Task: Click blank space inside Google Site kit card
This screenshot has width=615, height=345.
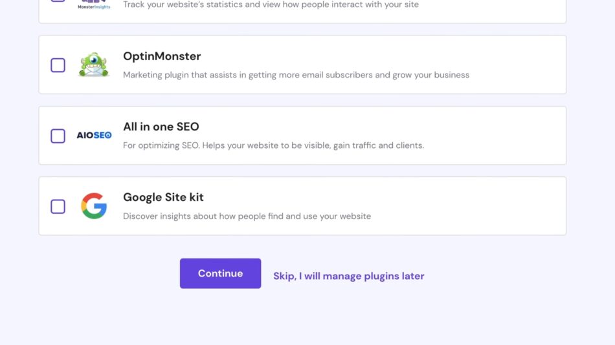Action: coord(471,206)
